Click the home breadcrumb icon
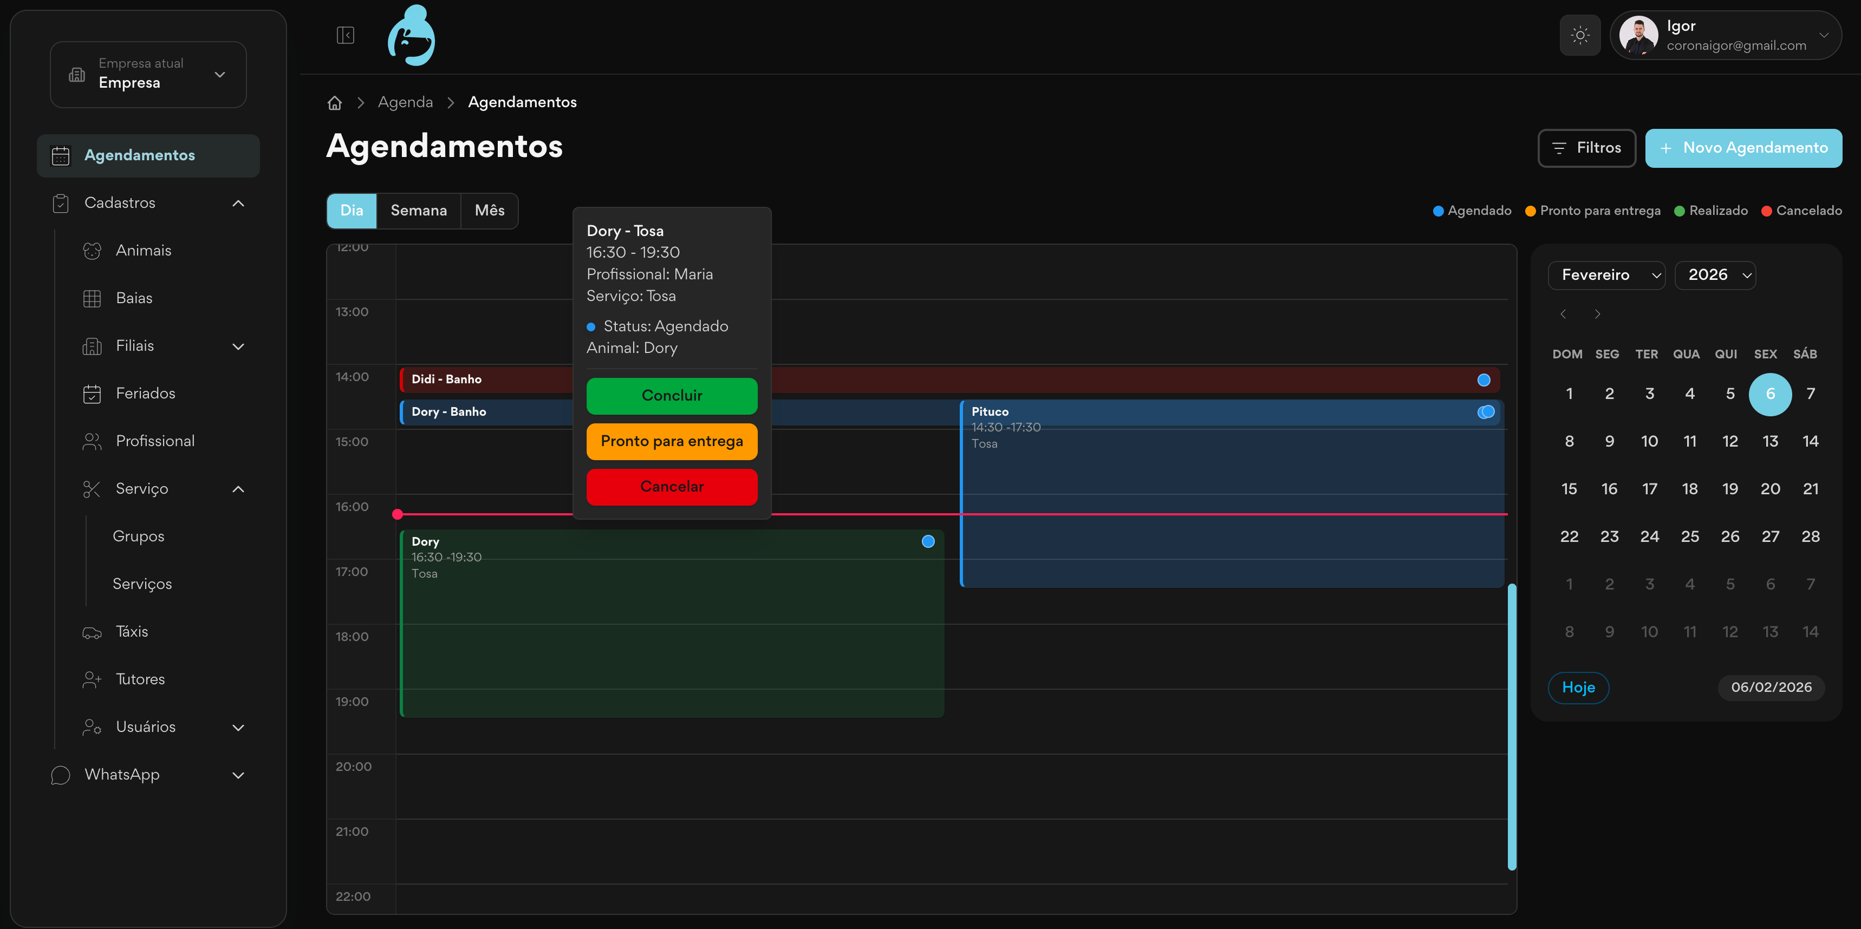The image size is (1861, 929). point(335,102)
